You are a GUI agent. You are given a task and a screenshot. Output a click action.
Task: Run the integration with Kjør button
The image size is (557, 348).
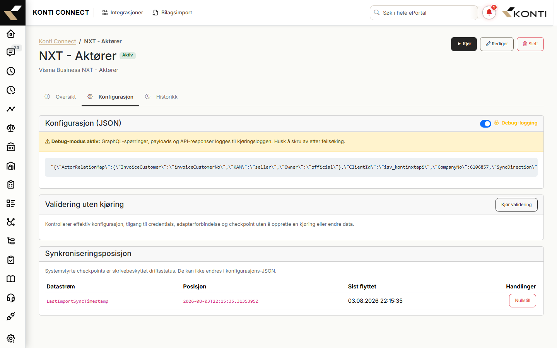click(x=464, y=44)
